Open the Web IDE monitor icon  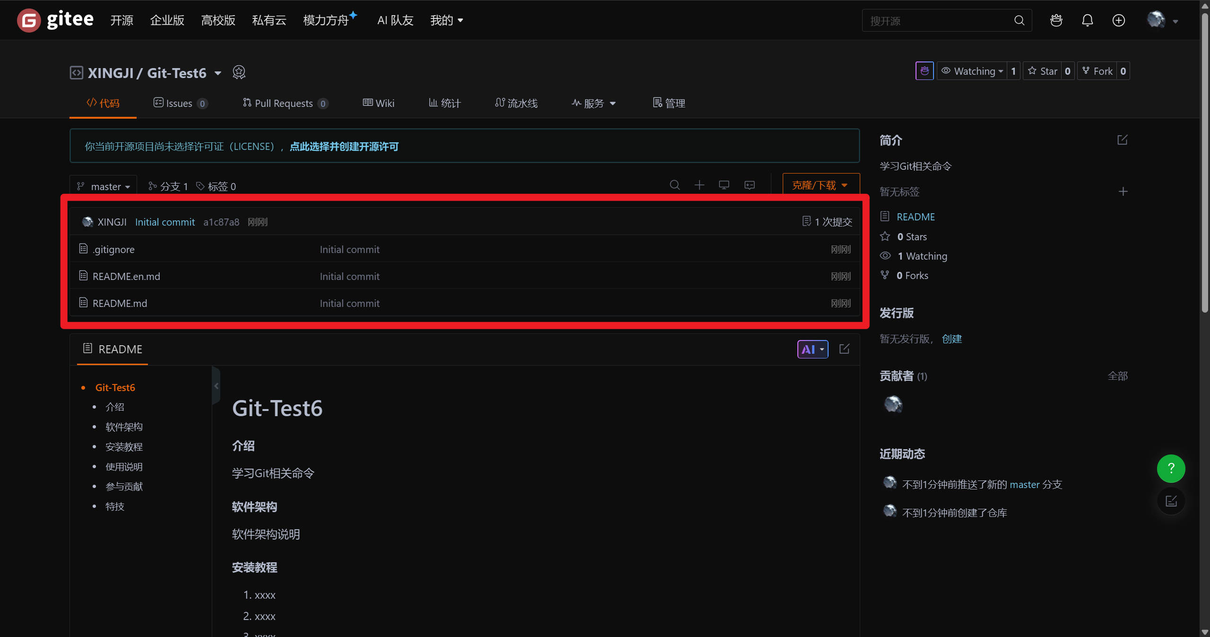point(724,185)
